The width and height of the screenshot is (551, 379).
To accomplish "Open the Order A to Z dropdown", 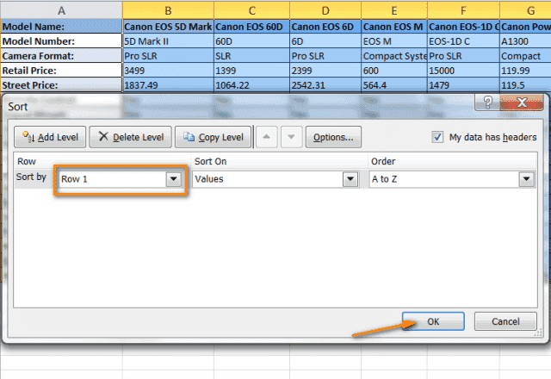I will [x=525, y=179].
